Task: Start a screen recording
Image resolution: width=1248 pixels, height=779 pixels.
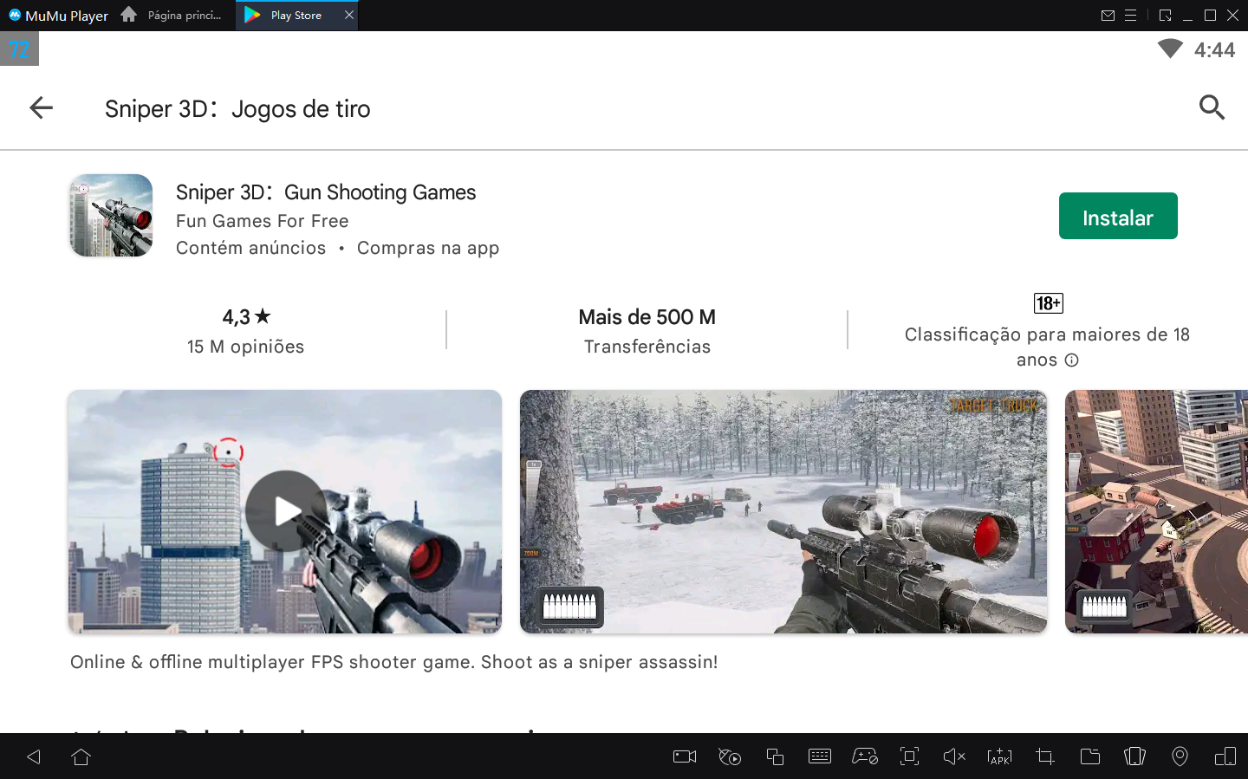Action: tap(684, 756)
